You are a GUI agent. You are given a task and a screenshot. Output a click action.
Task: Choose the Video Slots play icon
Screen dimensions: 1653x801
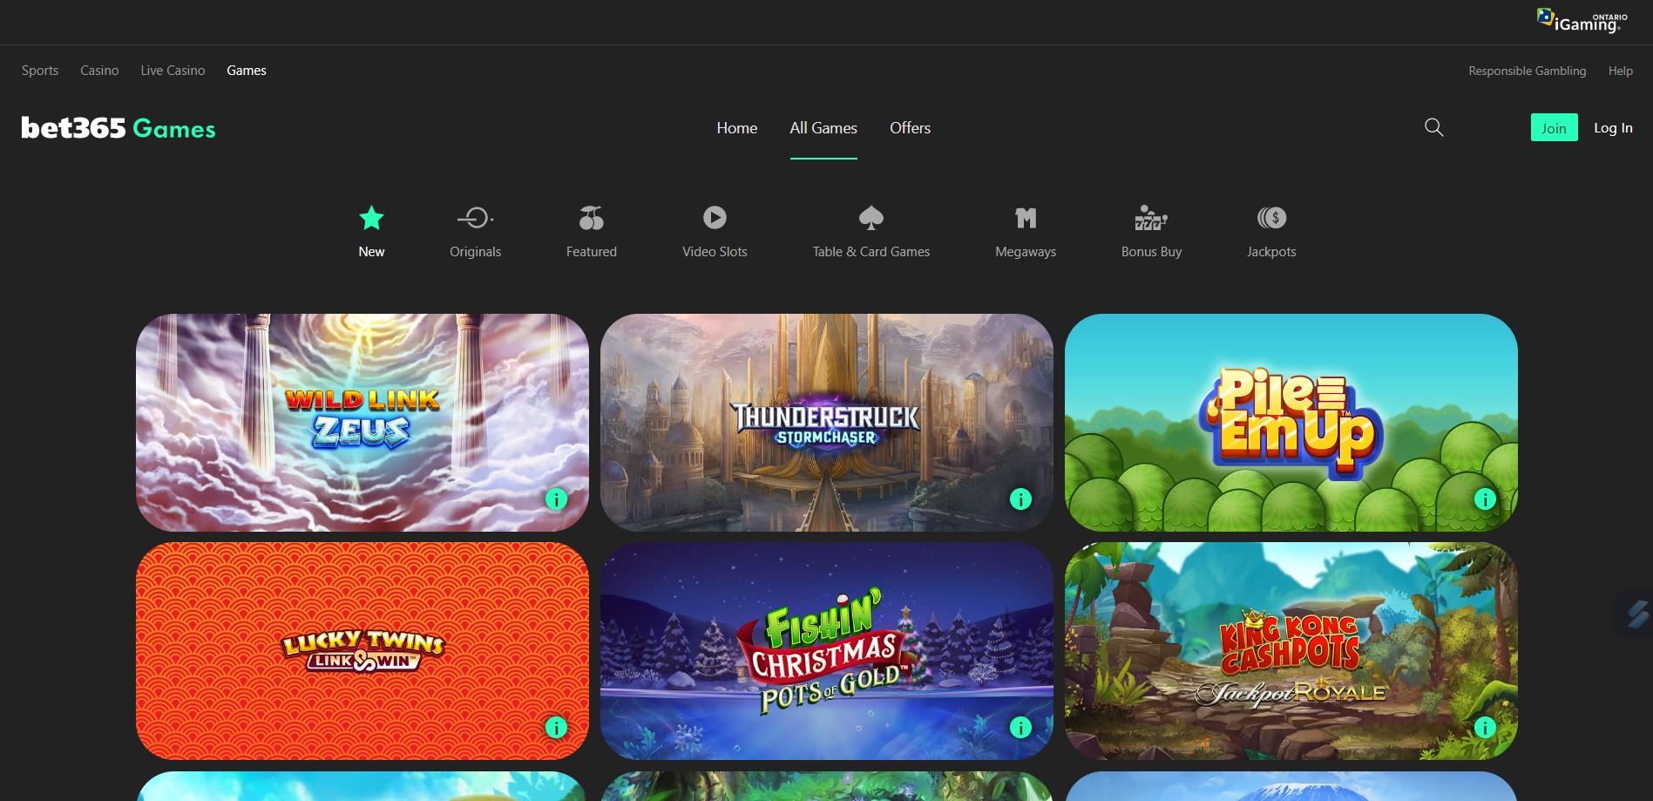715,218
